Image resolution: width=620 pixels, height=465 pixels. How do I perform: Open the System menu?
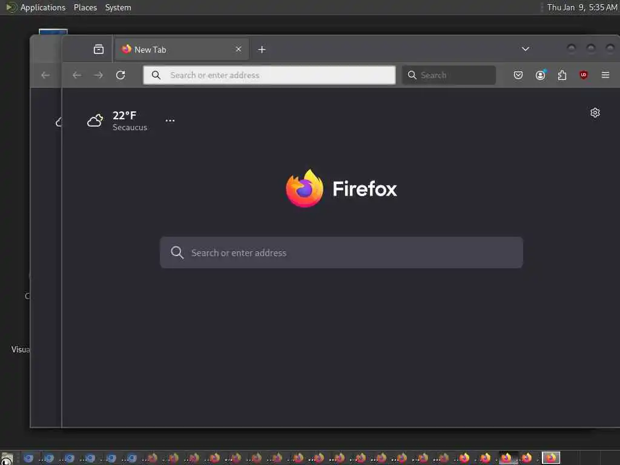click(118, 7)
